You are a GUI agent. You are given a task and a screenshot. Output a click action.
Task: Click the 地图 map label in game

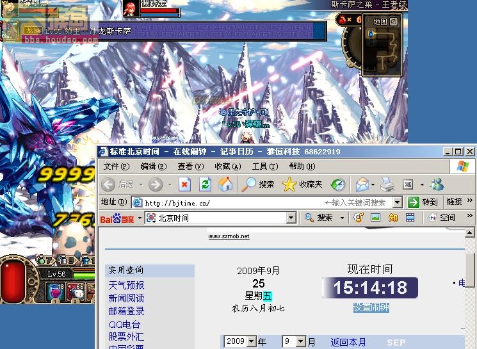(380, 22)
